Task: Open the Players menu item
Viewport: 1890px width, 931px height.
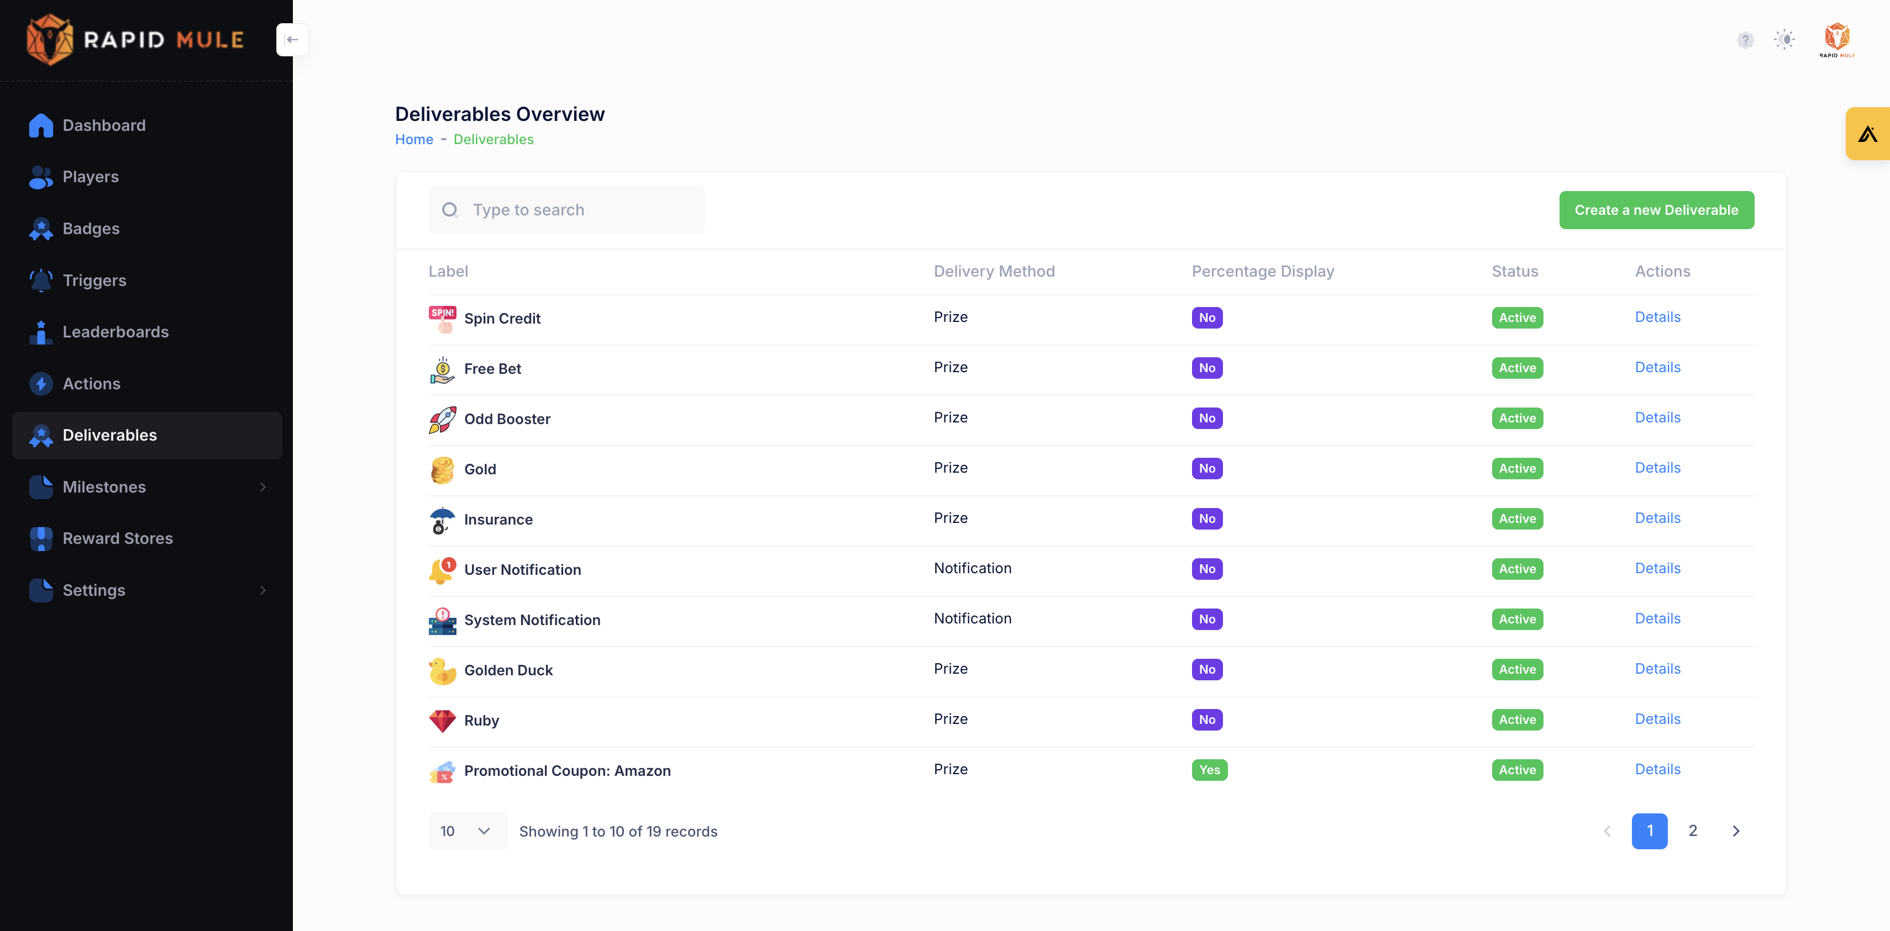Action: pos(91,177)
